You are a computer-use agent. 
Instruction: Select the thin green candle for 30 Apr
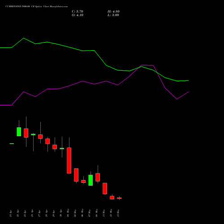point(62,149)
